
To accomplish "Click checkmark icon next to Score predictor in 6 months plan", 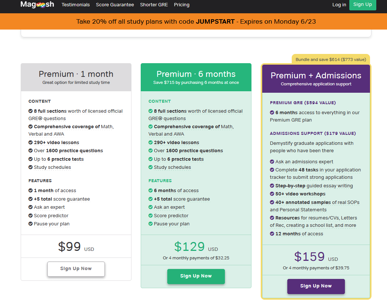I will tap(151, 215).
